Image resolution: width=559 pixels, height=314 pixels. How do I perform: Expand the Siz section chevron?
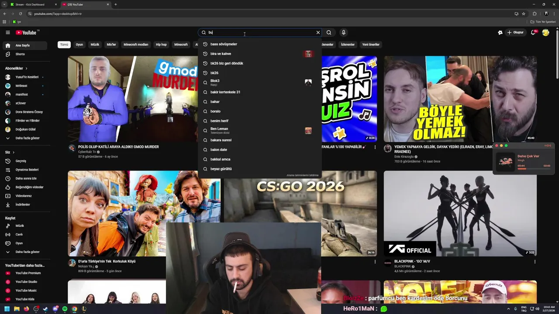[x=14, y=152]
